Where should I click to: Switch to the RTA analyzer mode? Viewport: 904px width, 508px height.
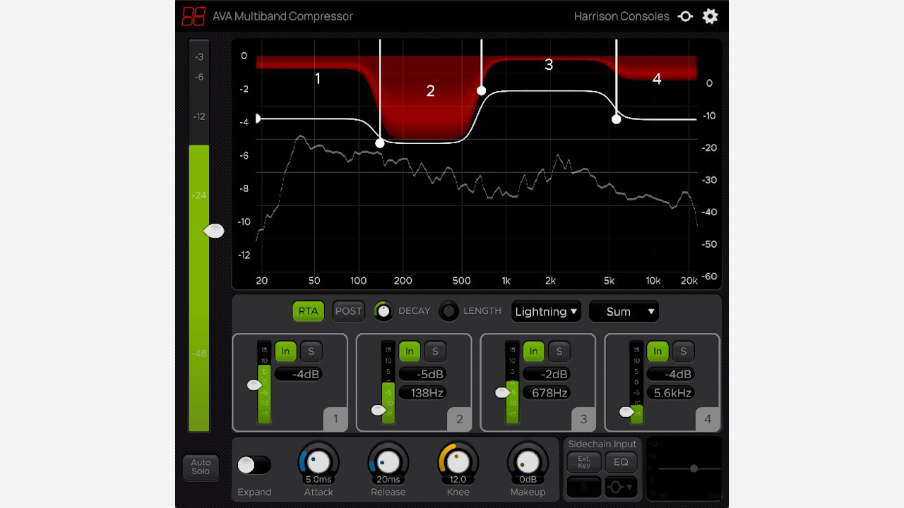tap(308, 311)
